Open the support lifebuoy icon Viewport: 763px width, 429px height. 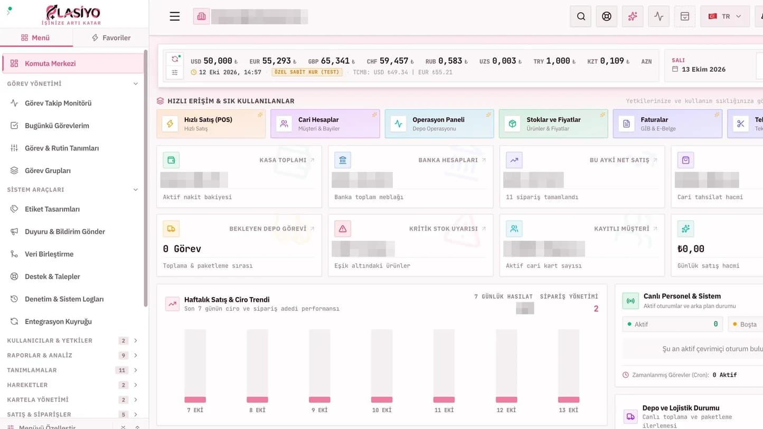point(607,16)
